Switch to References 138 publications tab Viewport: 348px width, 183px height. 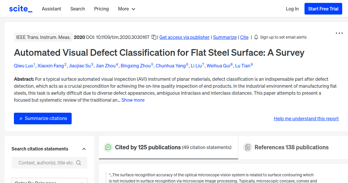point(291,147)
